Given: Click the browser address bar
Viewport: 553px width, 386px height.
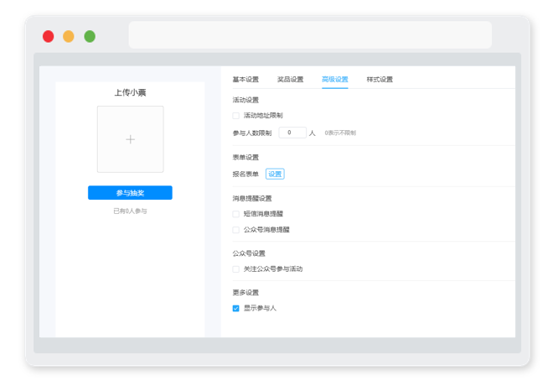Looking at the screenshot, I should tap(310, 35).
